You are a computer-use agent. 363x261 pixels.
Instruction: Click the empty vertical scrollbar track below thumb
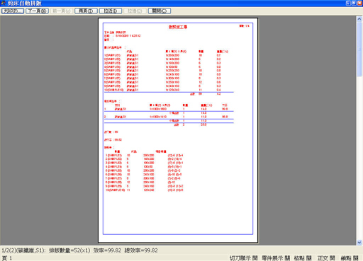point(359,158)
